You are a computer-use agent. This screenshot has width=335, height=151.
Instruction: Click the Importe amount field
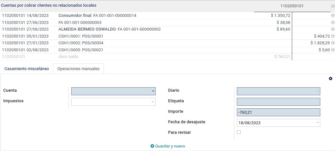pos(278,112)
